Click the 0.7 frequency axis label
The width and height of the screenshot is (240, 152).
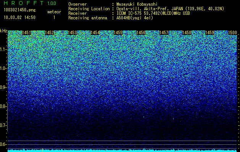pos(3,125)
